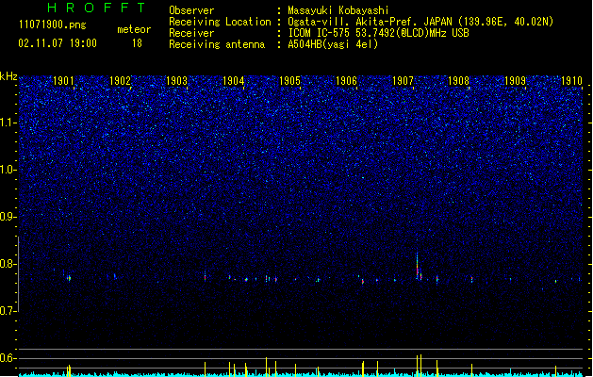The height and width of the screenshot is (377, 593).
Task: Click the 1905 time marker
Action: 289,80
